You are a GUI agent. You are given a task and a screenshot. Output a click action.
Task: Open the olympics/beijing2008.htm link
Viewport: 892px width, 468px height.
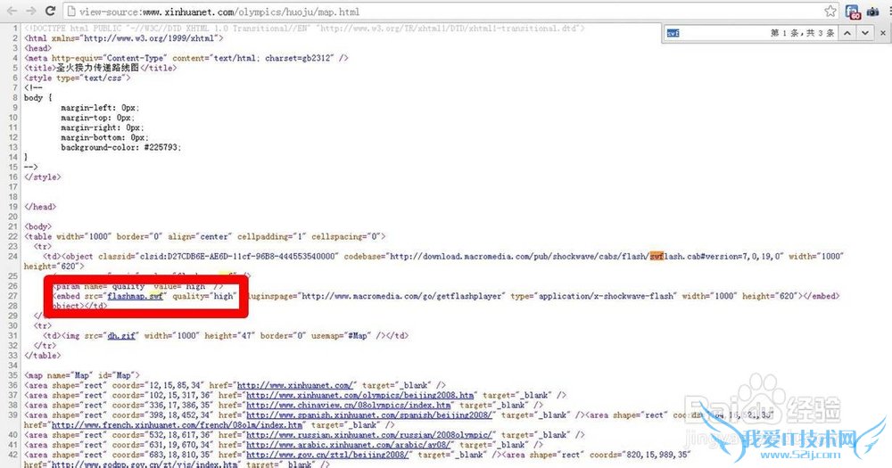coord(360,395)
